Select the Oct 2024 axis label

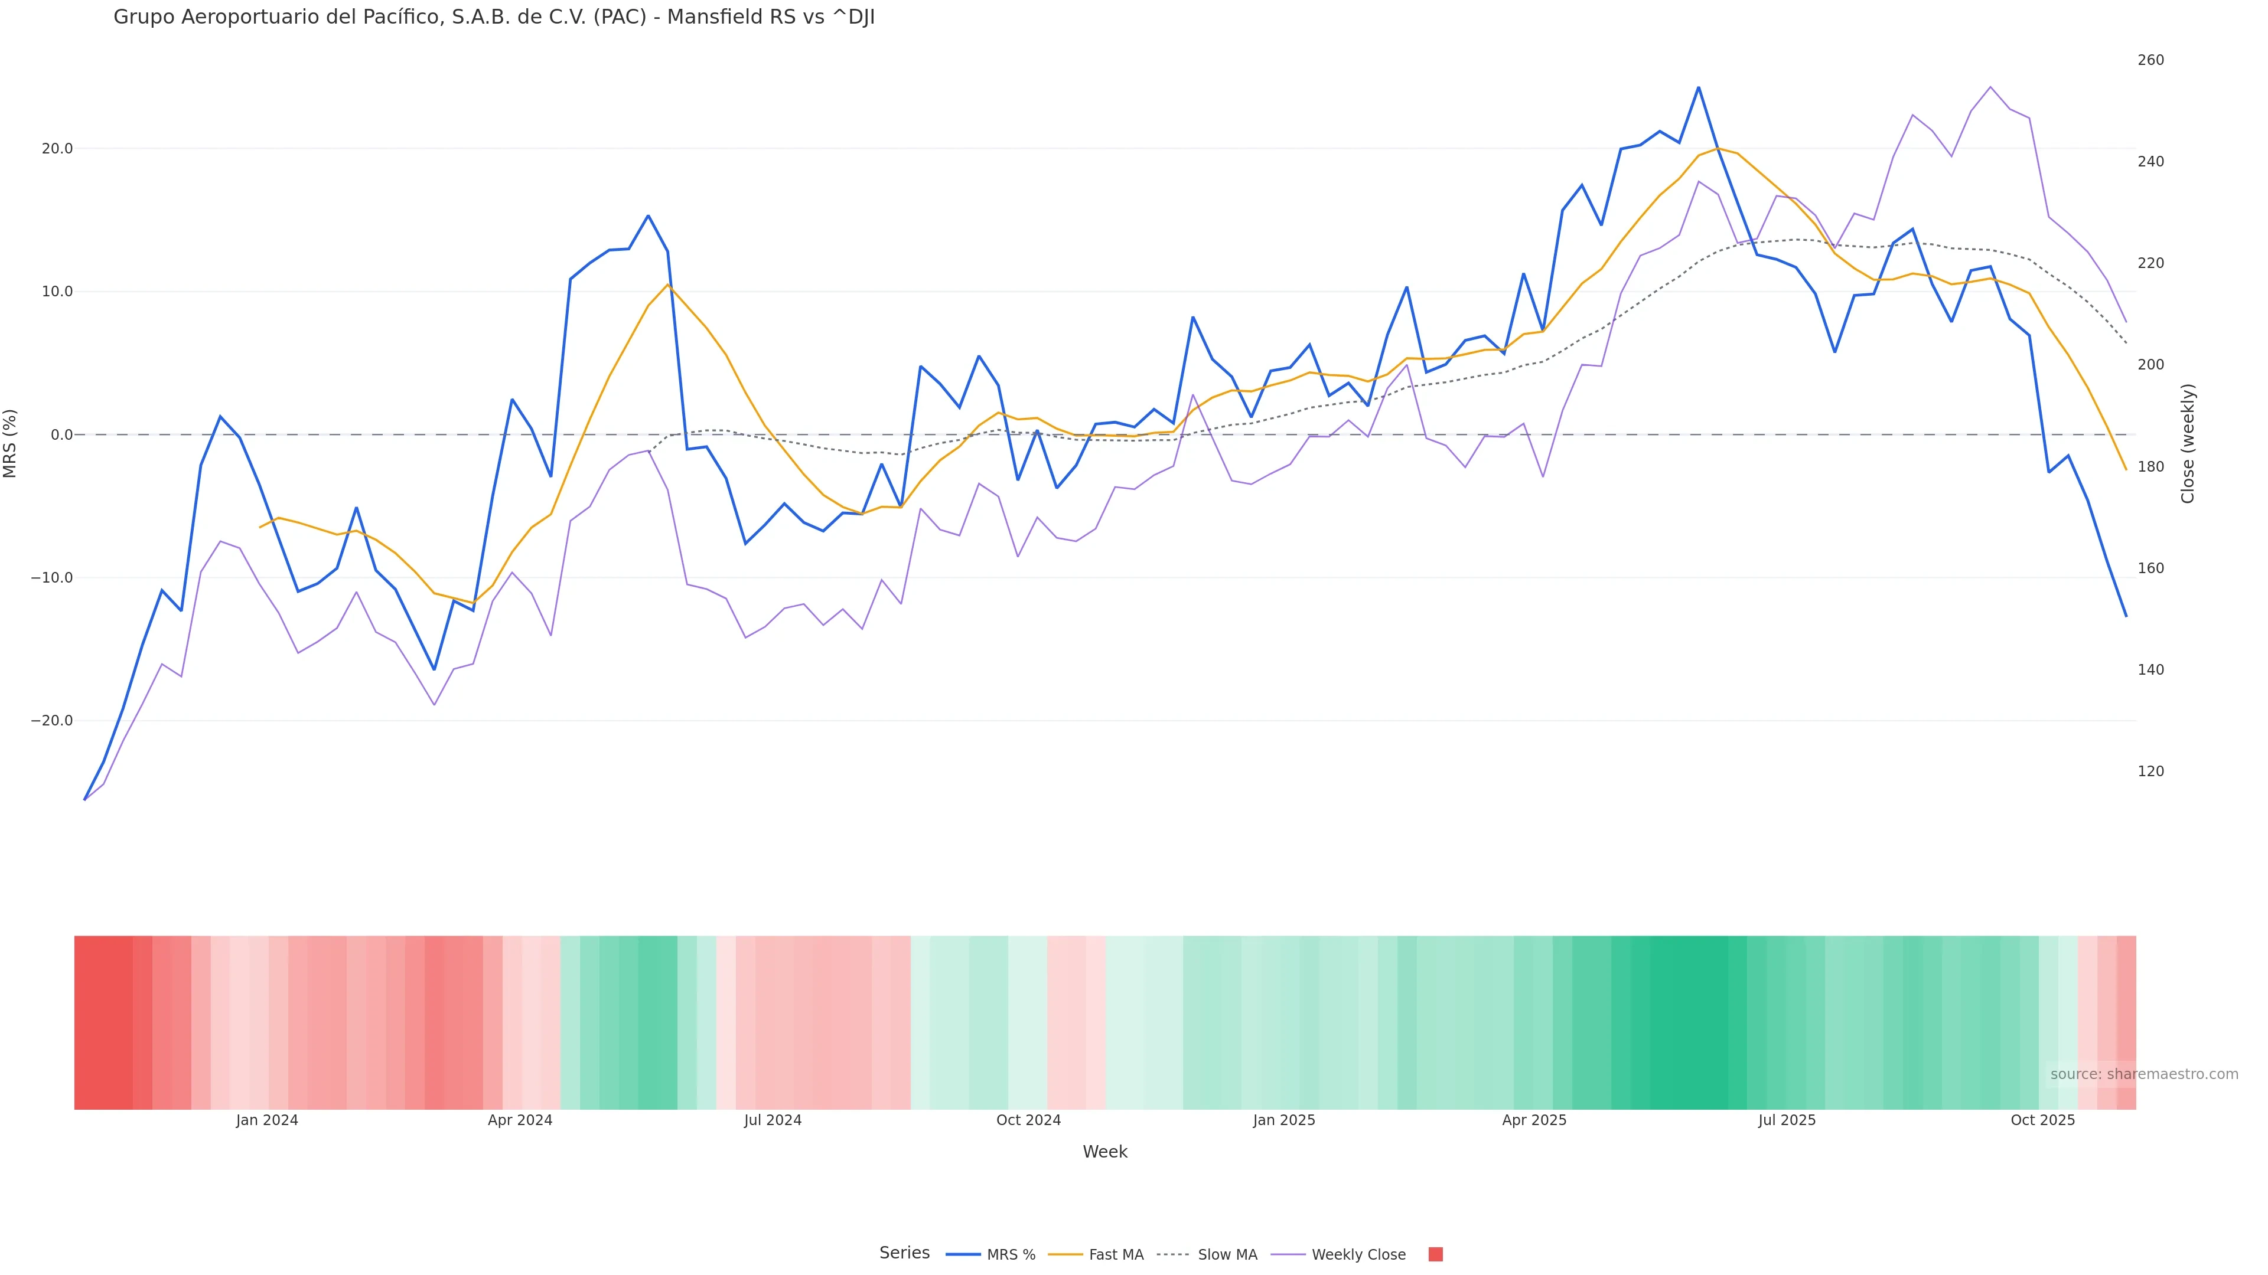1028,1120
